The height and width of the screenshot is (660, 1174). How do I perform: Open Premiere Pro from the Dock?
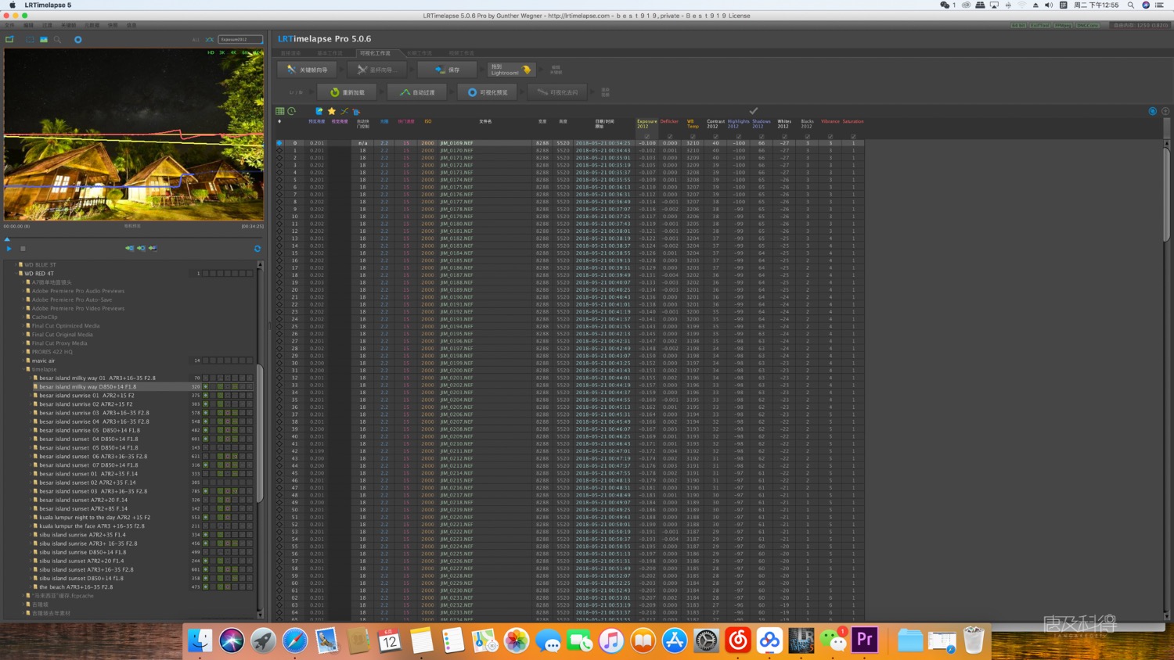coord(864,640)
